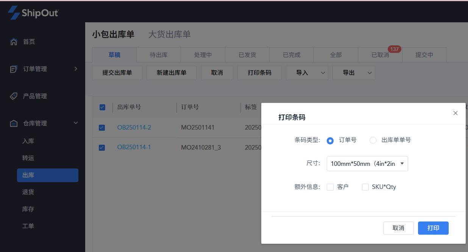This screenshot has width=468, height=252.
Task: Open the 尺寸 label size dropdown
Action: click(x=367, y=164)
